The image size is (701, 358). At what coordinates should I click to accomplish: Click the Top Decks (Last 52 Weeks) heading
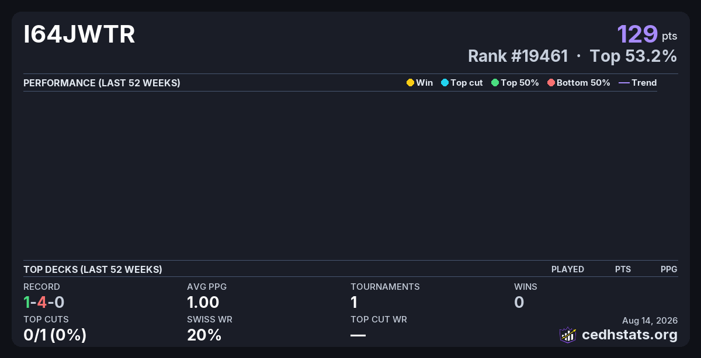pyautogui.click(x=93, y=269)
